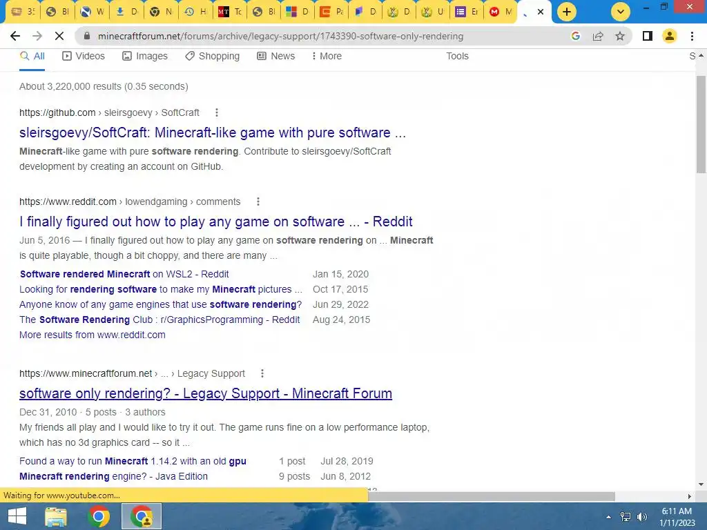
Task: Bookmark this page with the star
Action: (x=620, y=36)
